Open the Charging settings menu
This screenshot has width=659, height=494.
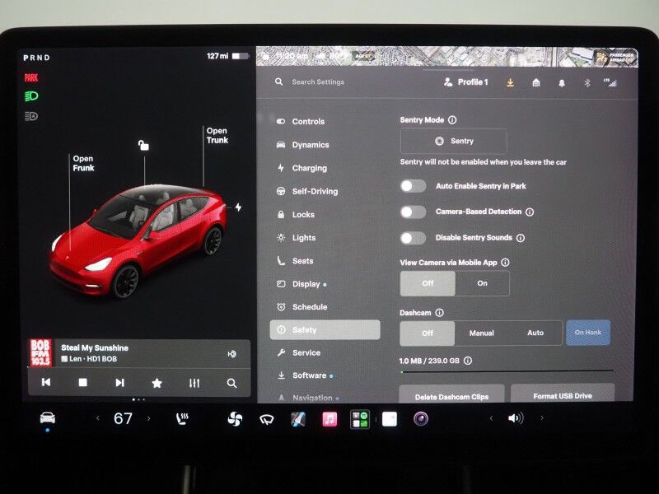[301, 168]
